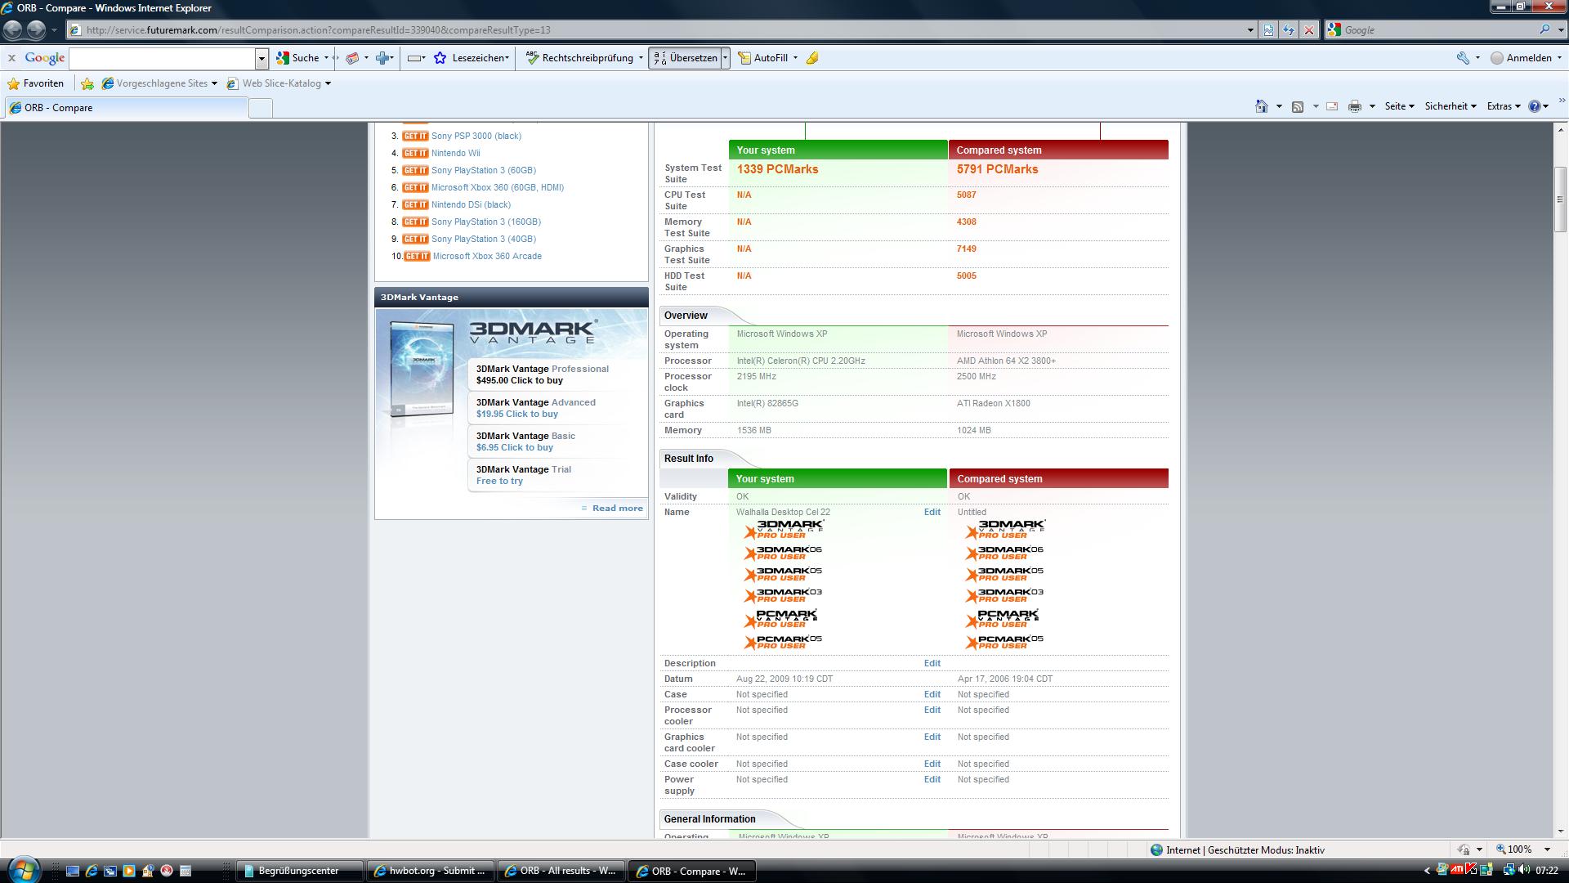Switch to Begrüßungscenter taskbar window
The height and width of the screenshot is (883, 1569).
[299, 871]
